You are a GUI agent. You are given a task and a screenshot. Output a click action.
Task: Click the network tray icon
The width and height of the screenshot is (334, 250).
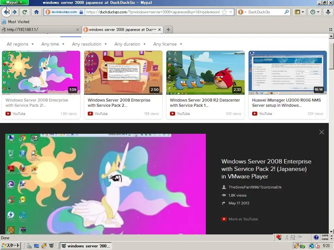click(x=311, y=246)
